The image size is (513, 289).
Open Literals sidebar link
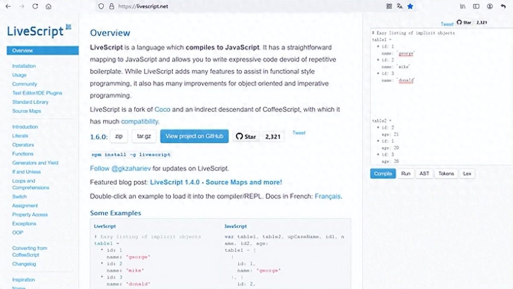tap(20, 136)
